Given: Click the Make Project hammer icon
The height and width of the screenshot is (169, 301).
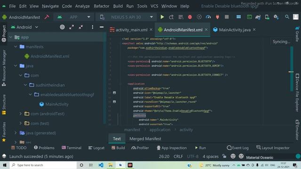Looking at the screenshot, I should pyautogui.click(x=47, y=17).
